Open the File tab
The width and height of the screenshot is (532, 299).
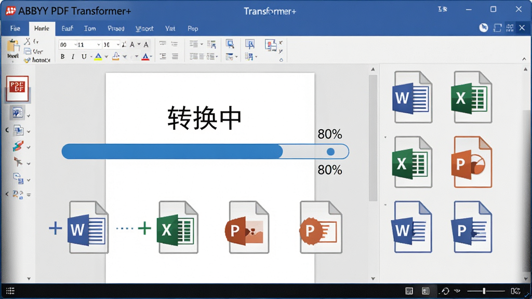click(15, 29)
